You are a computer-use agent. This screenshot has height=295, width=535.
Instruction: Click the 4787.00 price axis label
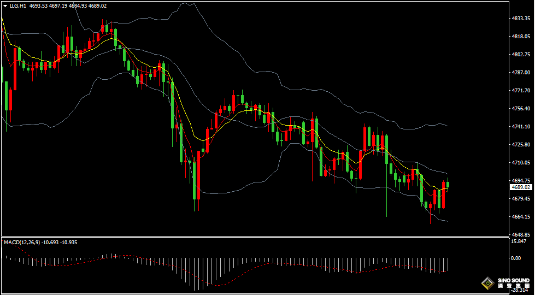click(x=521, y=72)
